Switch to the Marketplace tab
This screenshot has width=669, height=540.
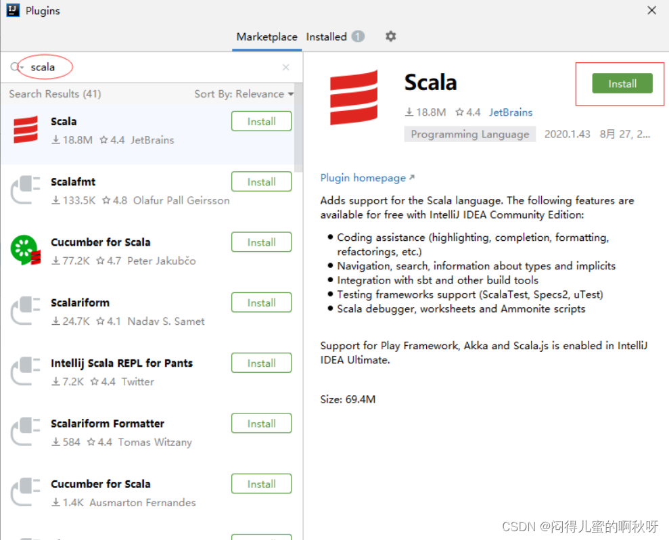coord(267,37)
